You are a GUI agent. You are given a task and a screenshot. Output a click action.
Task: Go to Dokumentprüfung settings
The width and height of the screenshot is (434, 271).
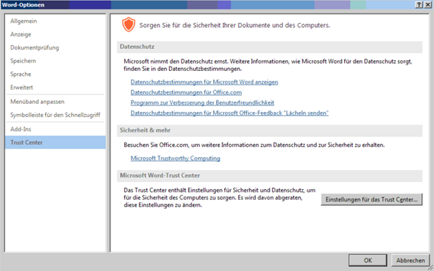click(55, 47)
